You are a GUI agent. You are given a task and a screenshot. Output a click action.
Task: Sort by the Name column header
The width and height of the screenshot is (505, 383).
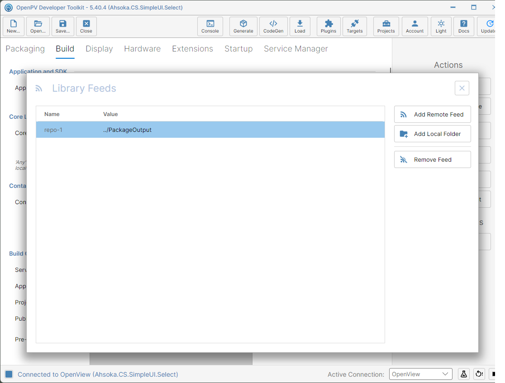pos(52,114)
